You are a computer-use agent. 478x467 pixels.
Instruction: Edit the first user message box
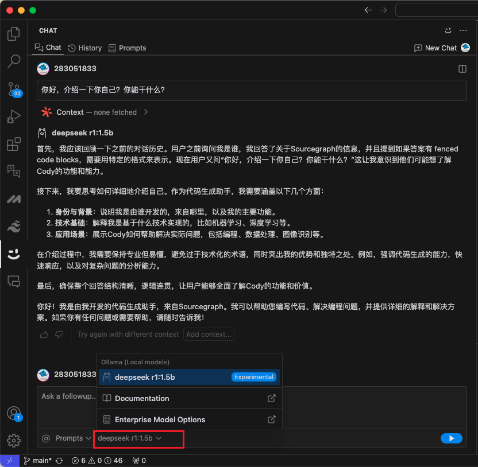point(252,90)
